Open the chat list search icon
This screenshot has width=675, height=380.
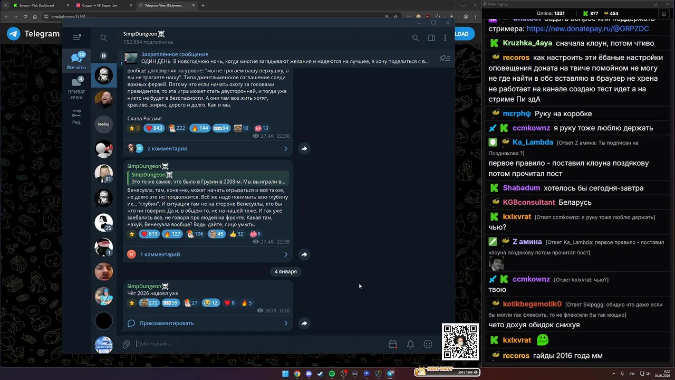point(103,37)
